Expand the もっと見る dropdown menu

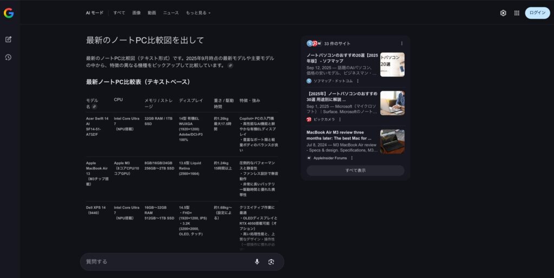click(198, 12)
